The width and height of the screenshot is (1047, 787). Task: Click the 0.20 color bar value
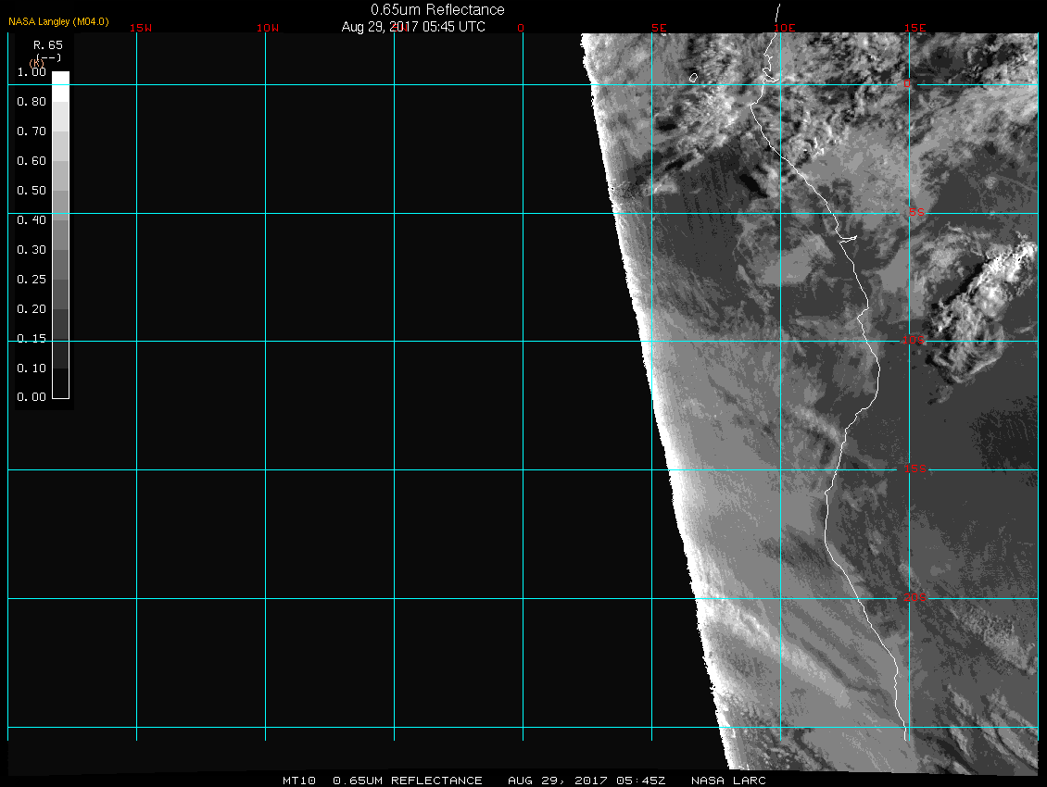[32, 309]
